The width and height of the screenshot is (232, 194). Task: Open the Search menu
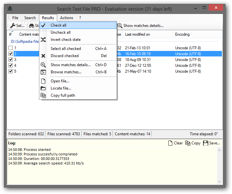click(30, 18)
